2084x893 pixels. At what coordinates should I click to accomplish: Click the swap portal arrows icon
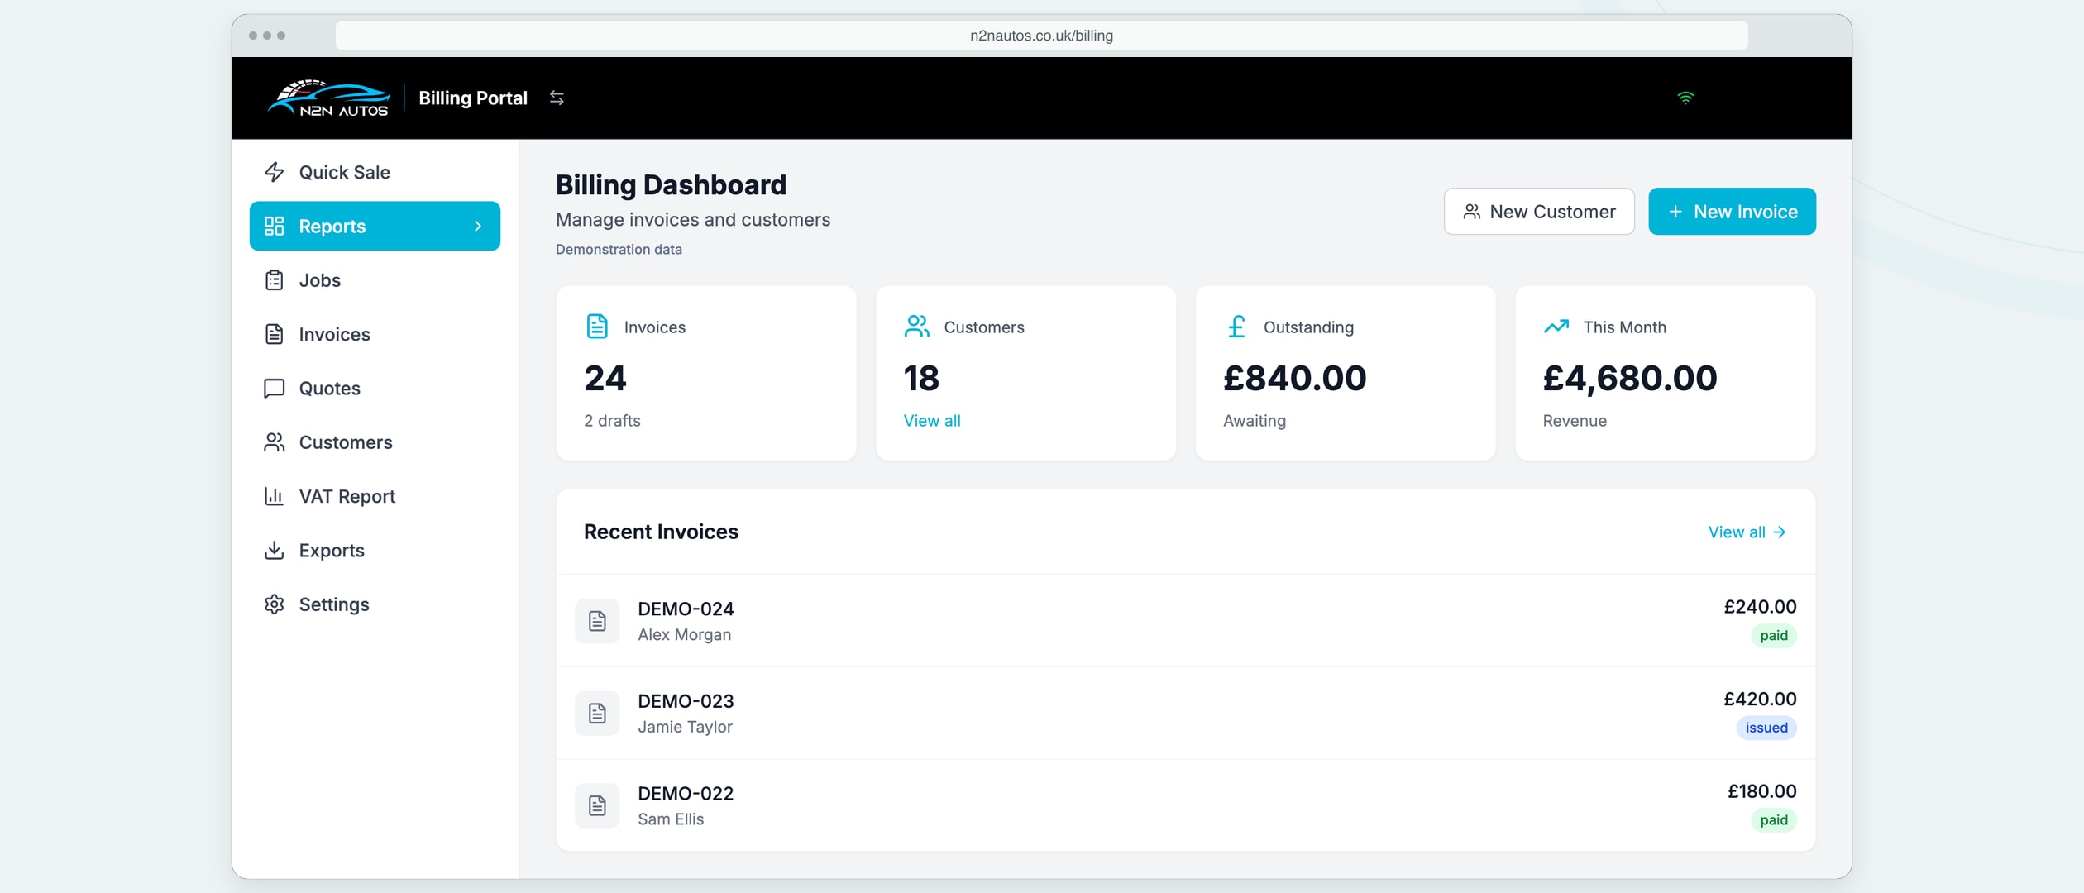557,98
